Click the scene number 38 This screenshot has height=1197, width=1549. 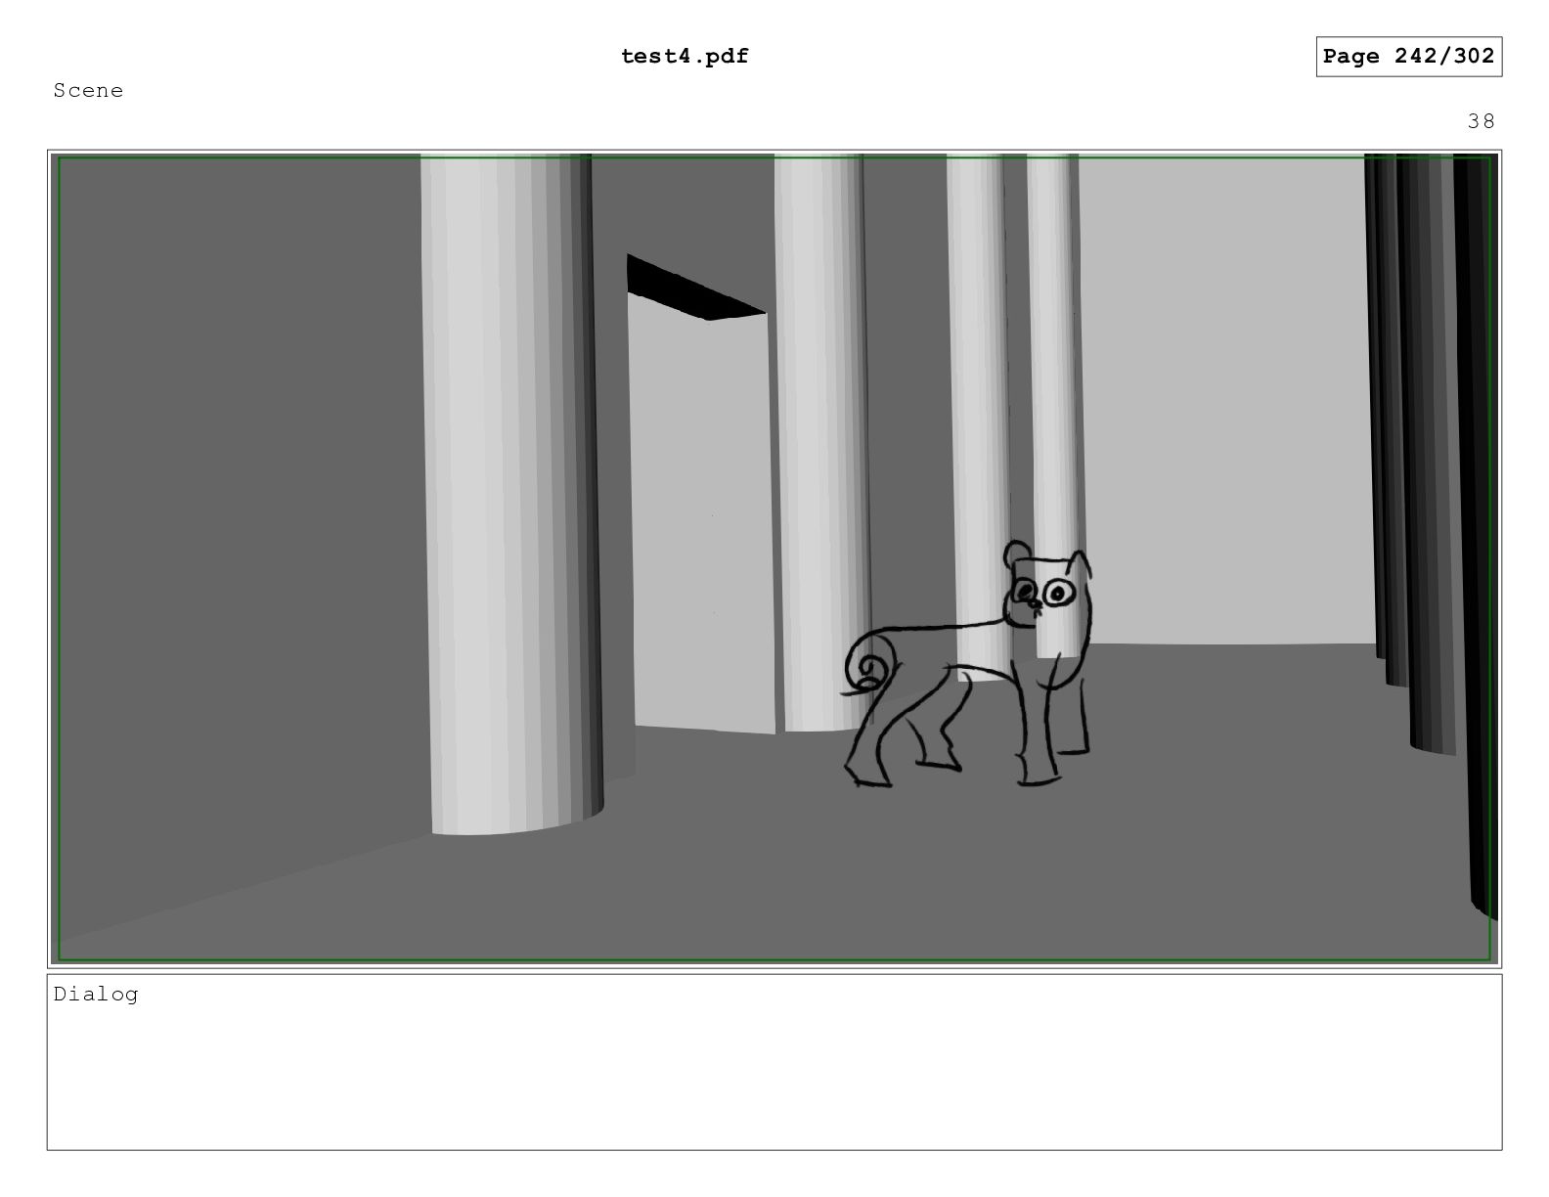[1481, 121]
